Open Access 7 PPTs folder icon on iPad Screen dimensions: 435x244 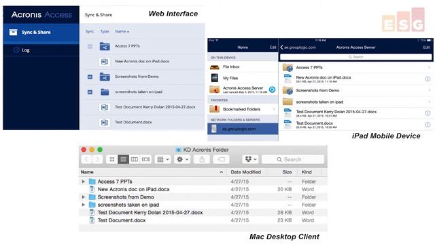pos(288,68)
